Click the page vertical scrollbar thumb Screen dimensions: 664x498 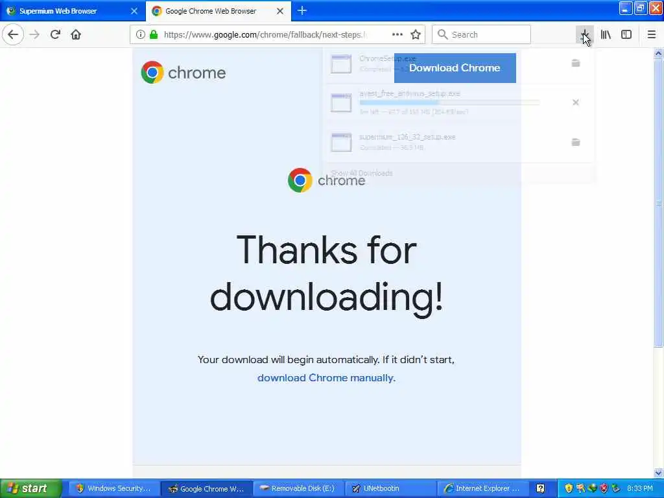click(658, 203)
